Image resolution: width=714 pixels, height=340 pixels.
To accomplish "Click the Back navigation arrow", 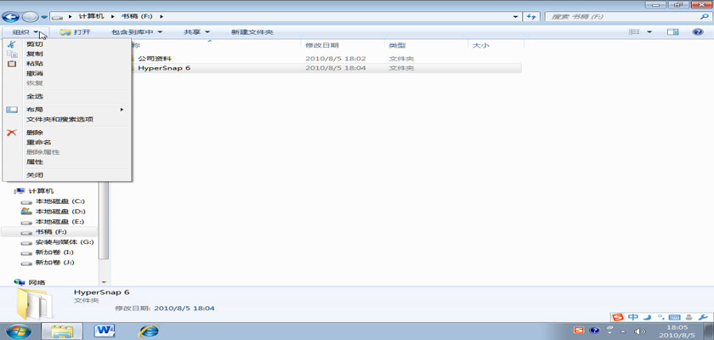I will tap(11, 16).
